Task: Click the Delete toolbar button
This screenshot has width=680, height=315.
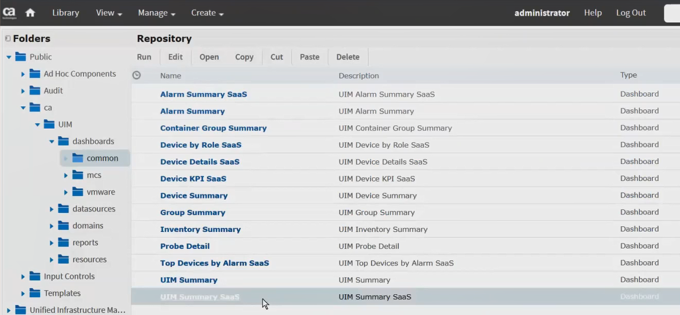Action: [x=348, y=57]
